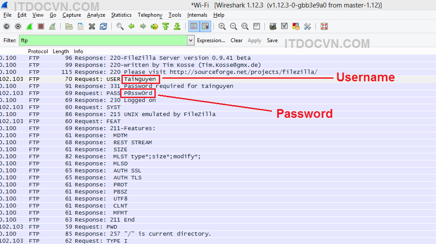Screen dimensions: 436x244
Task: Reload the capture file with refresh icon
Action: click(103, 26)
